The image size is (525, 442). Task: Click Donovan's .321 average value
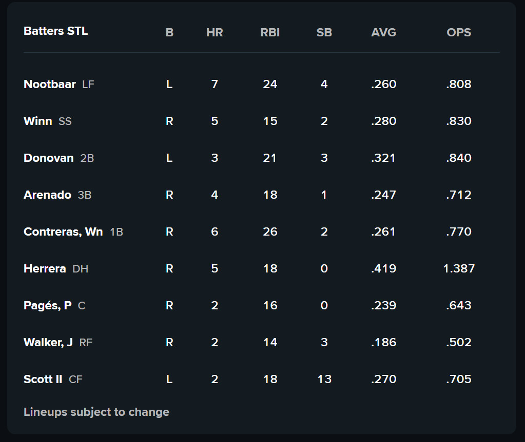pyautogui.click(x=384, y=158)
